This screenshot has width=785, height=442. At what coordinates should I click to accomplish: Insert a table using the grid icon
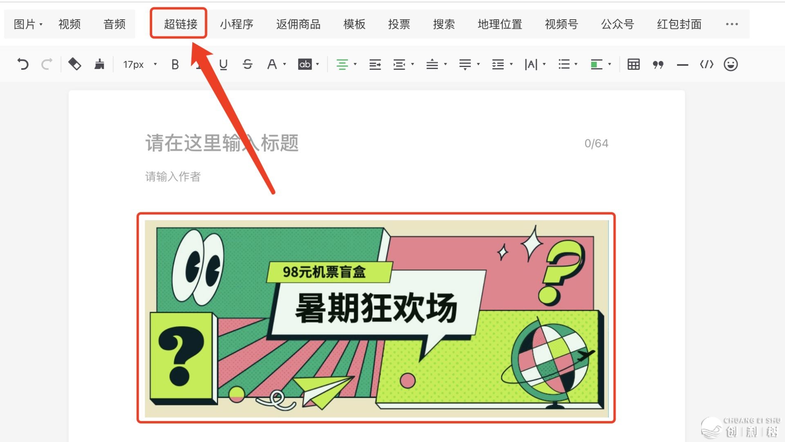[x=633, y=64]
